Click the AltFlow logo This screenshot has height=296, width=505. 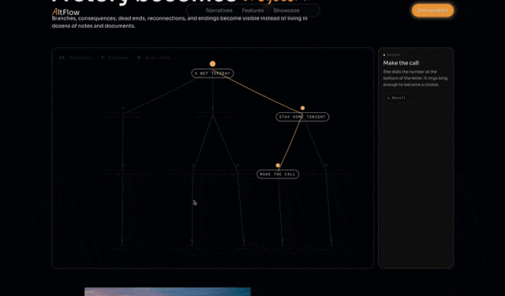(65, 13)
